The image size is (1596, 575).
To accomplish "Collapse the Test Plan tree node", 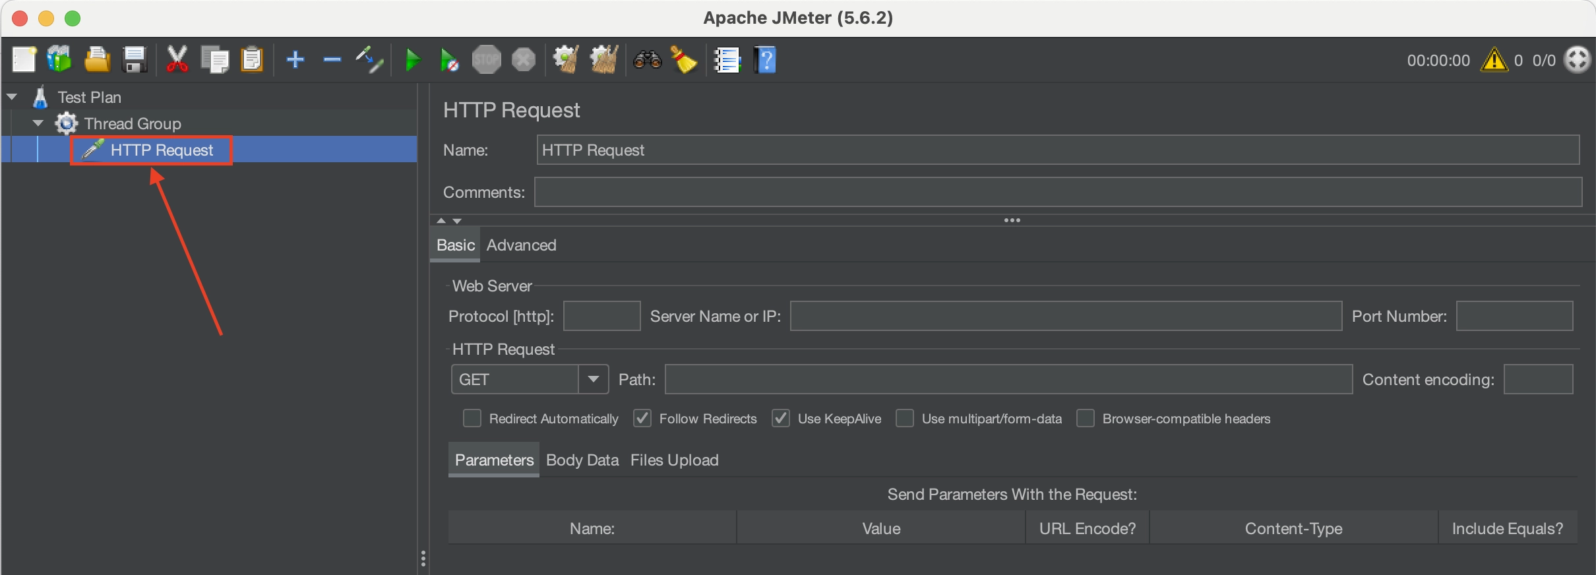I will 12,97.
